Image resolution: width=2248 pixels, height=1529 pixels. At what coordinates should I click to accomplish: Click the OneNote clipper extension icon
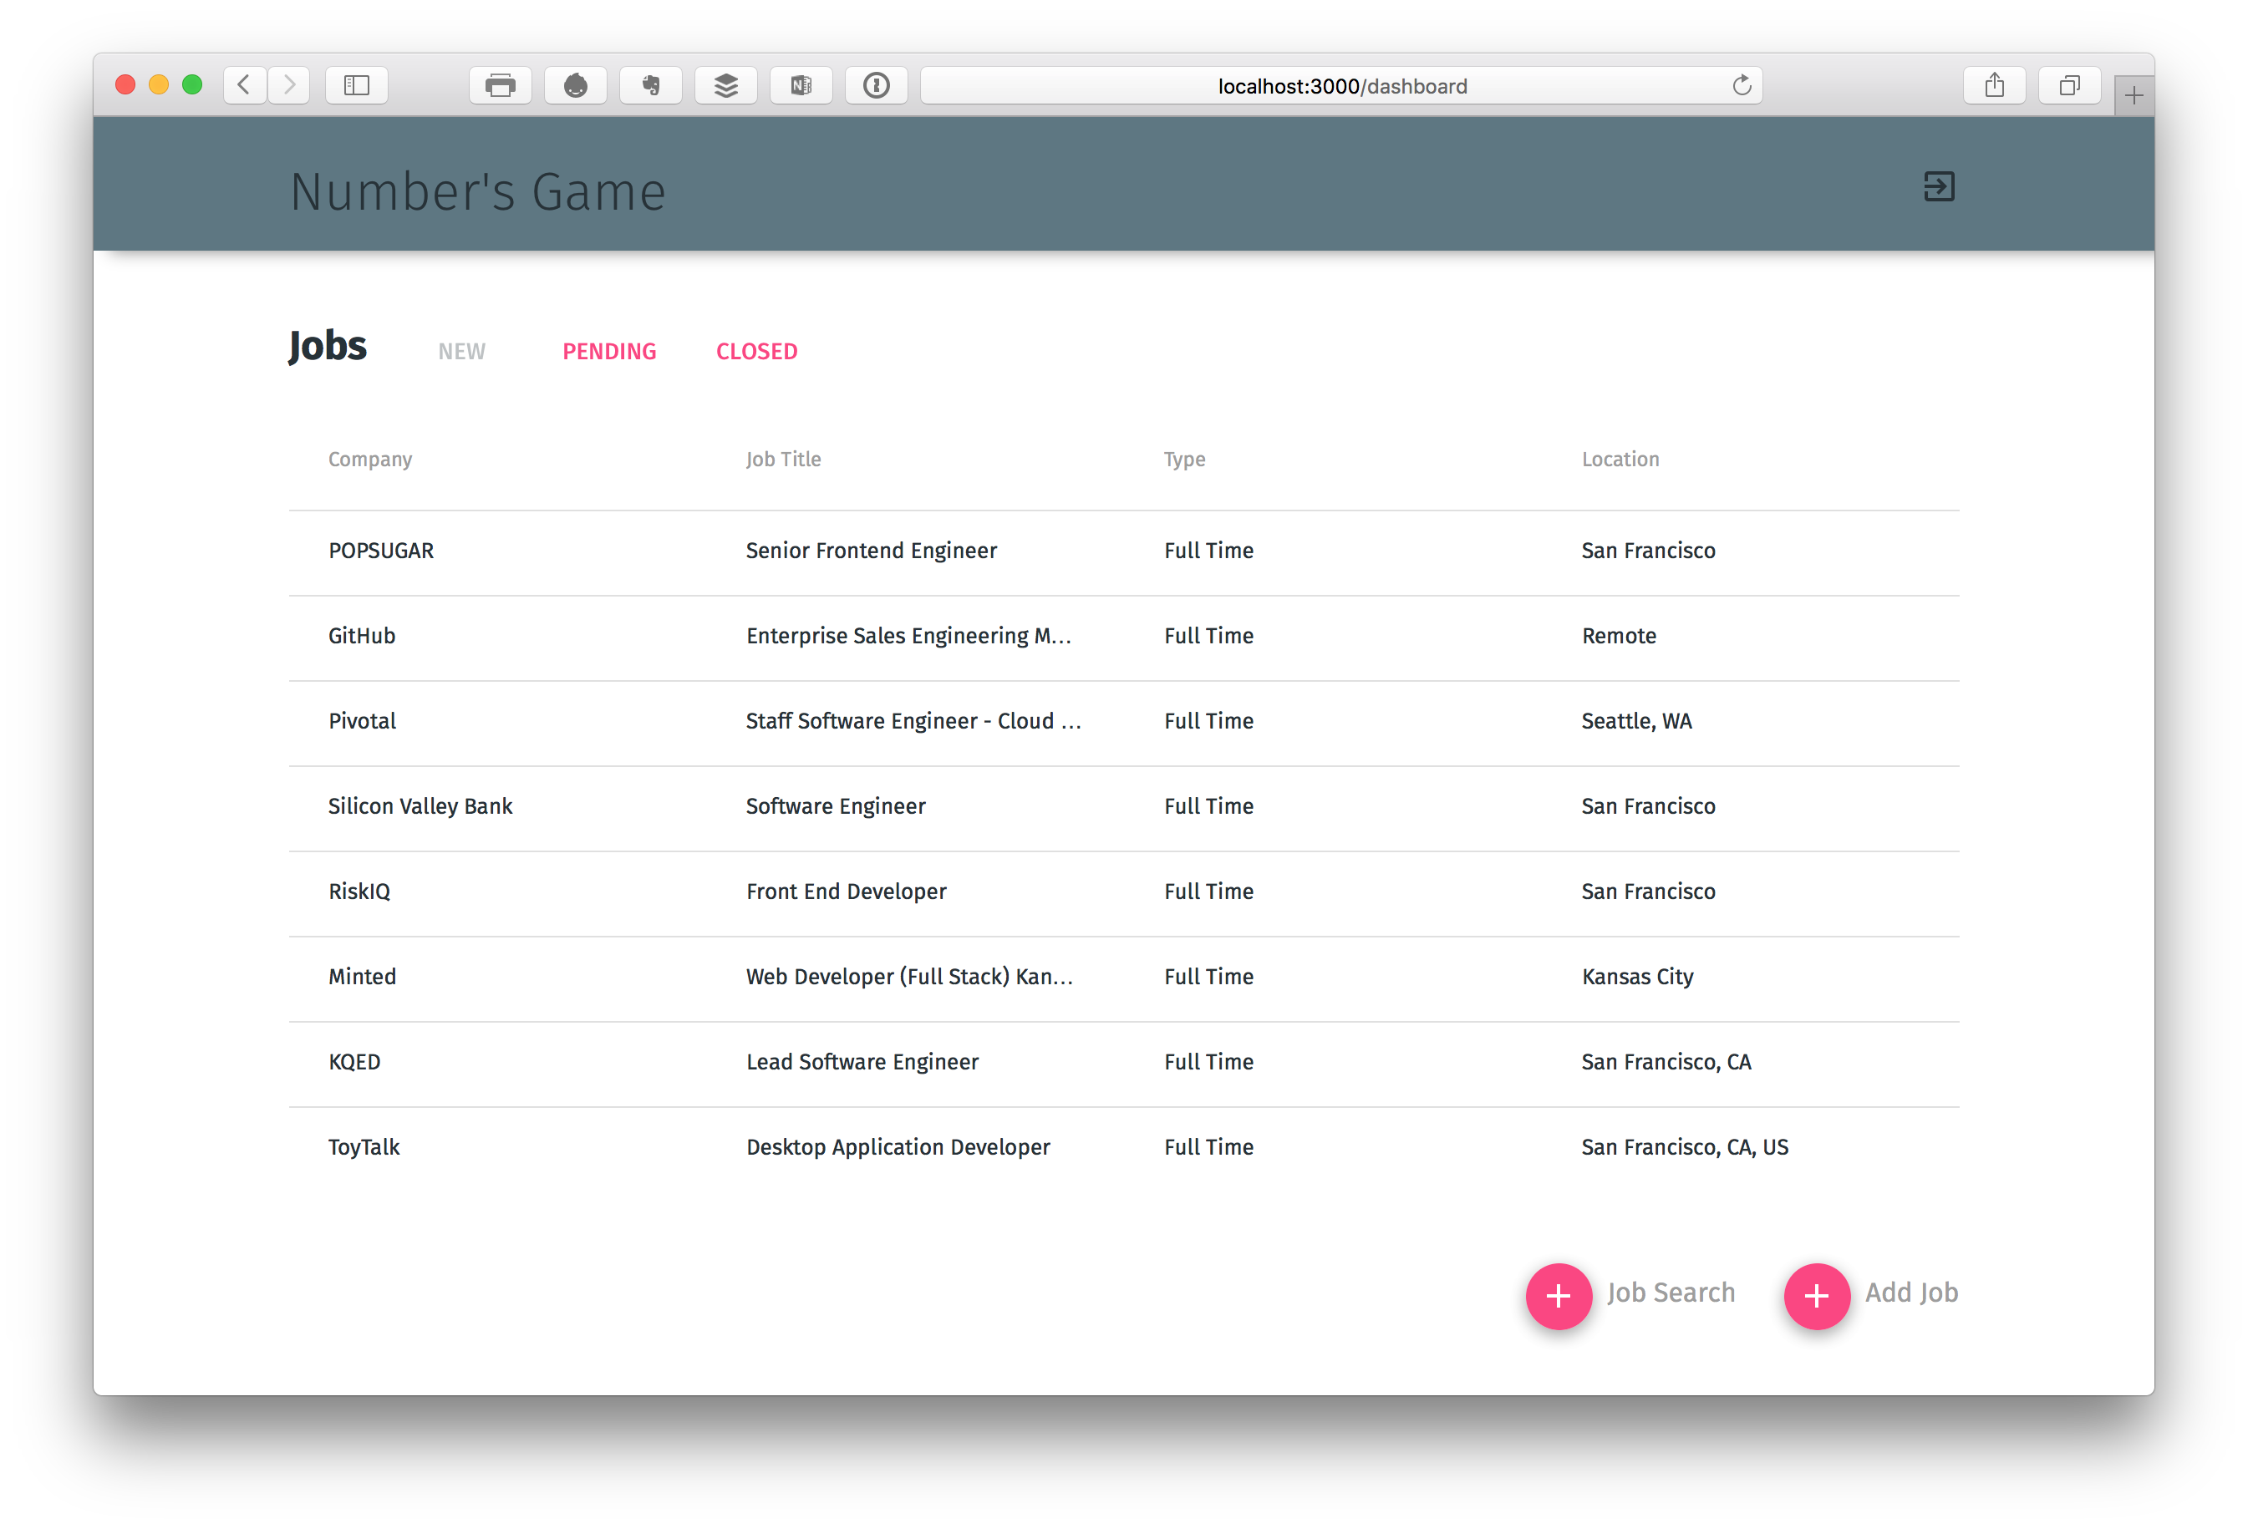(801, 86)
